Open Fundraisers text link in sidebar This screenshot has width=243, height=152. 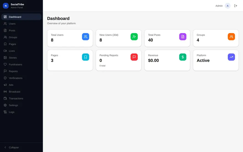tap(15, 64)
